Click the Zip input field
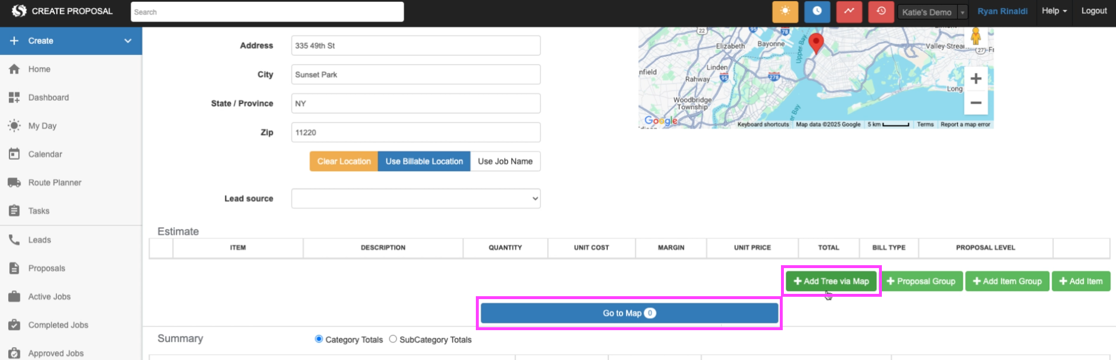Screen dimensions: 1116x360 [415, 133]
